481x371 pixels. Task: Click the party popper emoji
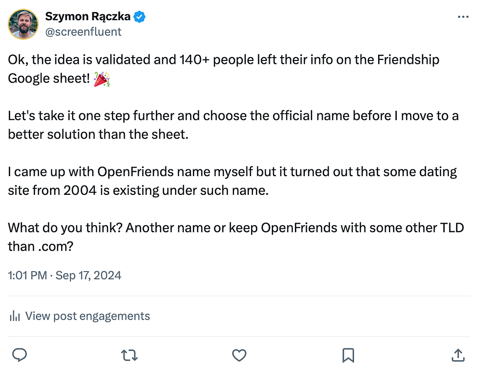[101, 79]
